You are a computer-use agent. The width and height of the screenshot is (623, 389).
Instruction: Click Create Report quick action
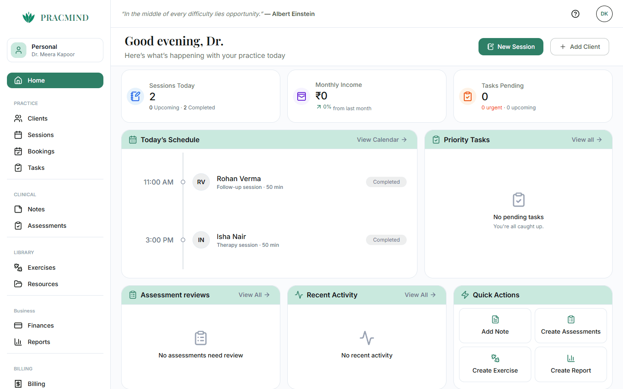click(571, 364)
